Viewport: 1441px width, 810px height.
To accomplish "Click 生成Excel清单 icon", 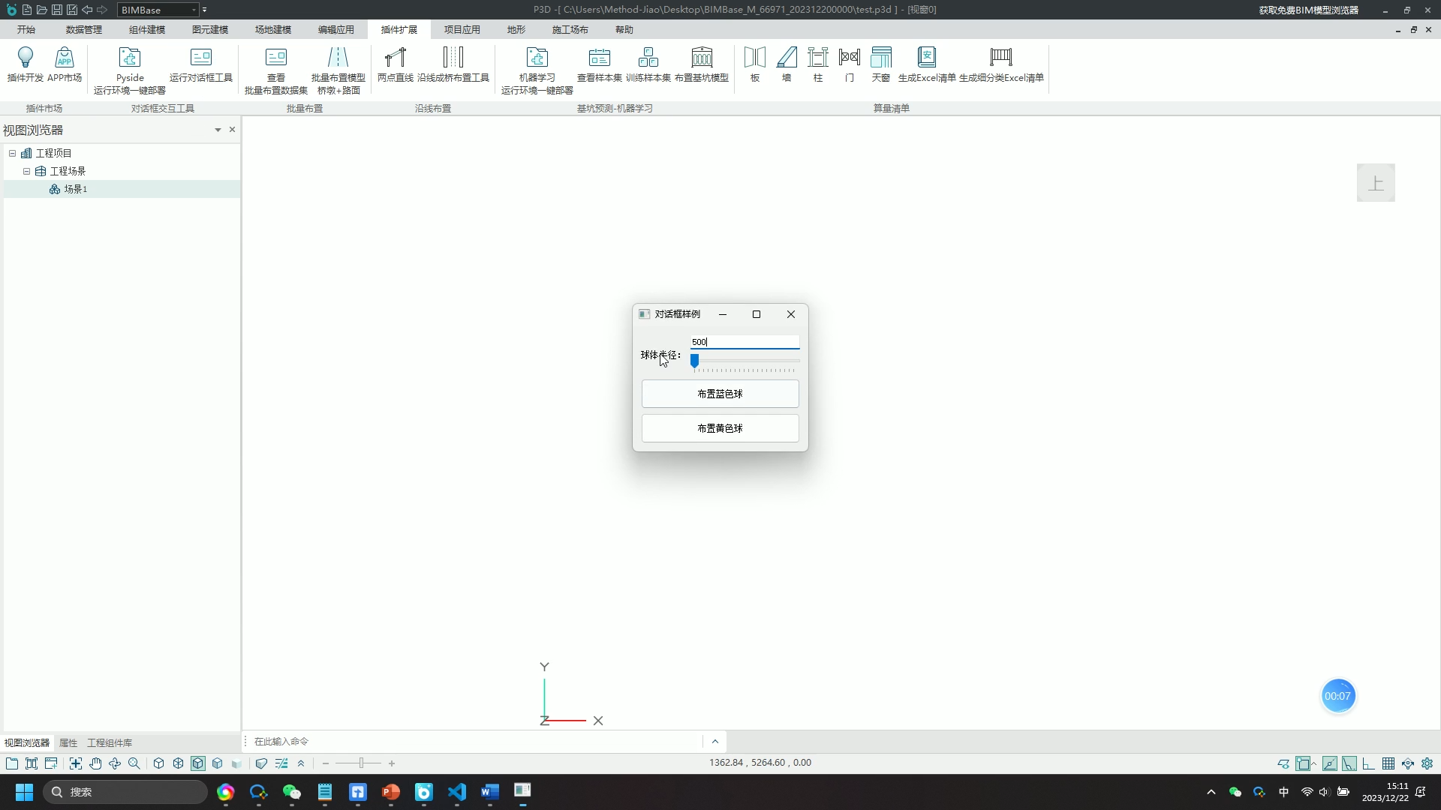I will tap(927, 58).
